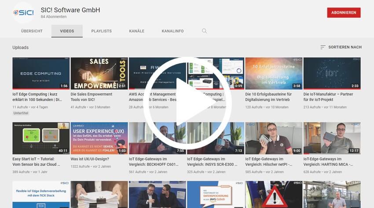
Task: Open the 10 Erfolgsbausteine video thumbnail
Action: (x=274, y=73)
